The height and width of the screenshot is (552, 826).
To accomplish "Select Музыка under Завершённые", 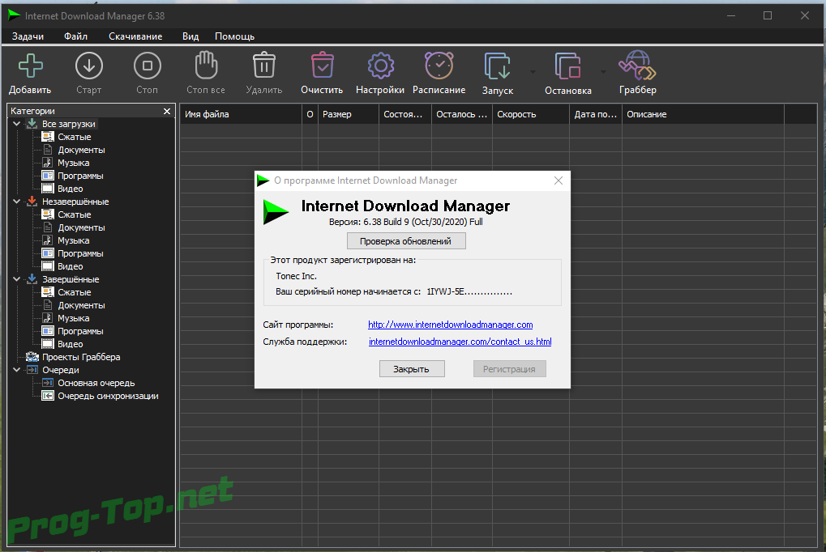I will tap(73, 318).
